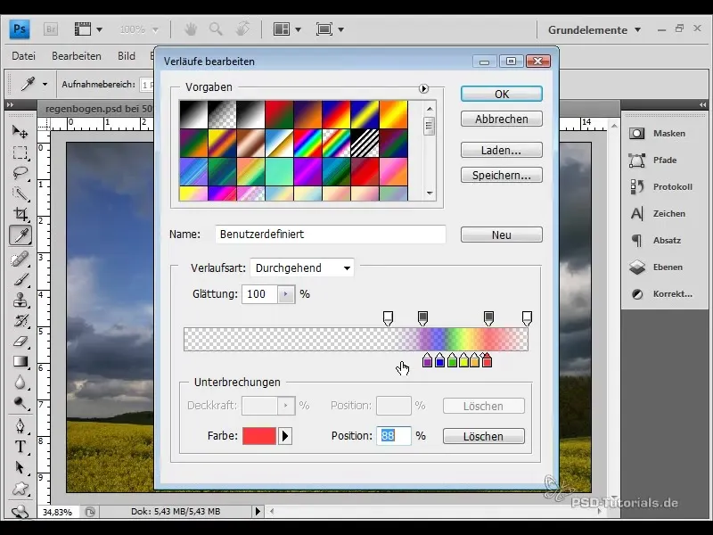Select the Clone Stamp tool

tap(20, 300)
